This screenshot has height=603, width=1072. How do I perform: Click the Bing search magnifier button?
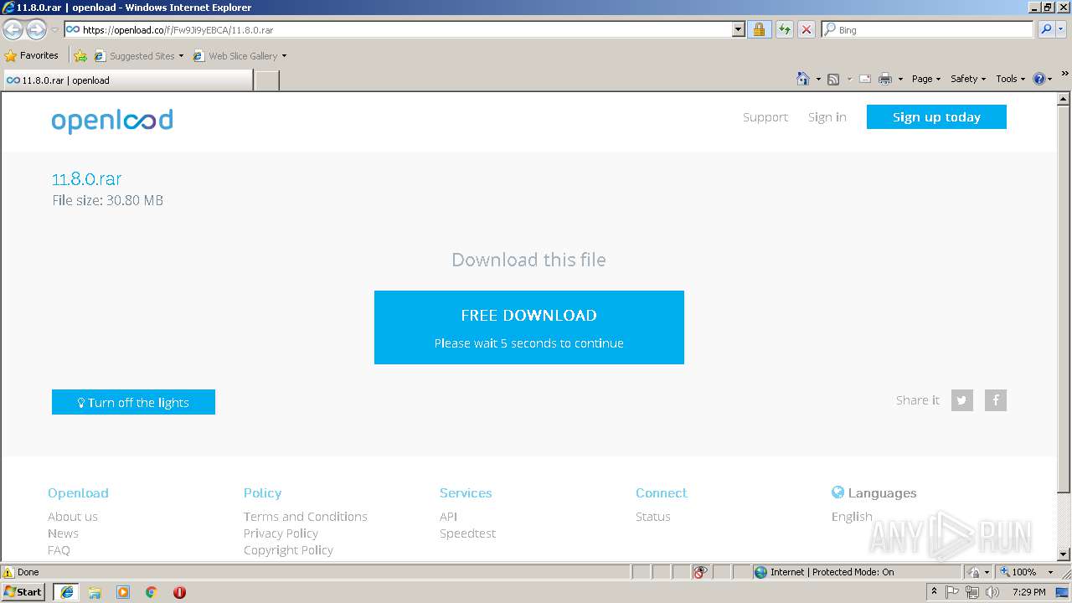(1045, 29)
